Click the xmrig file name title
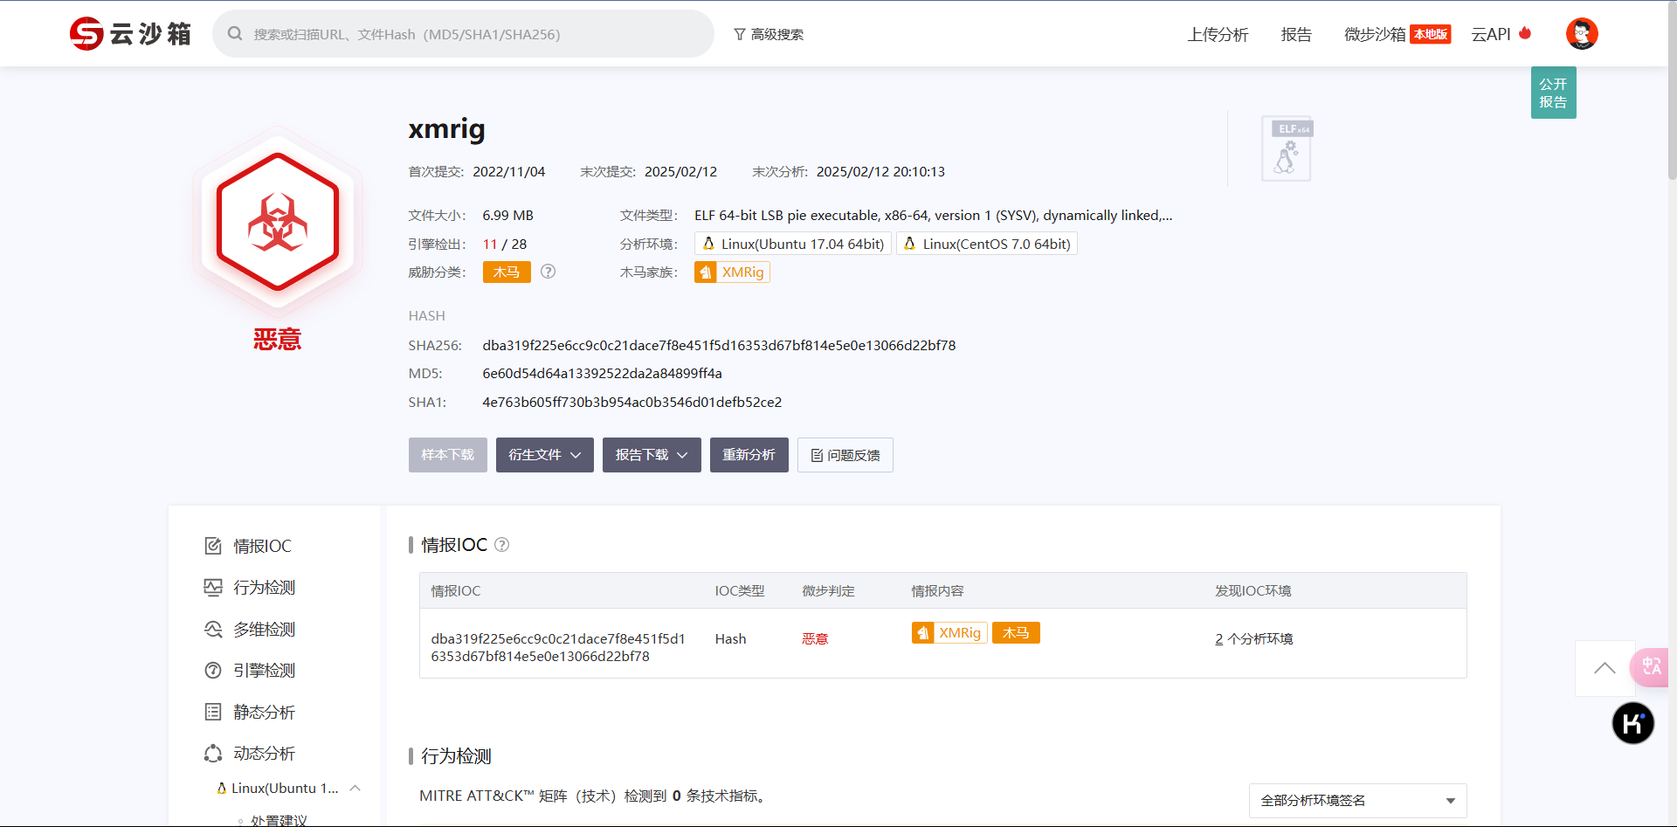The image size is (1677, 827). pyautogui.click(x=446, y=129)
